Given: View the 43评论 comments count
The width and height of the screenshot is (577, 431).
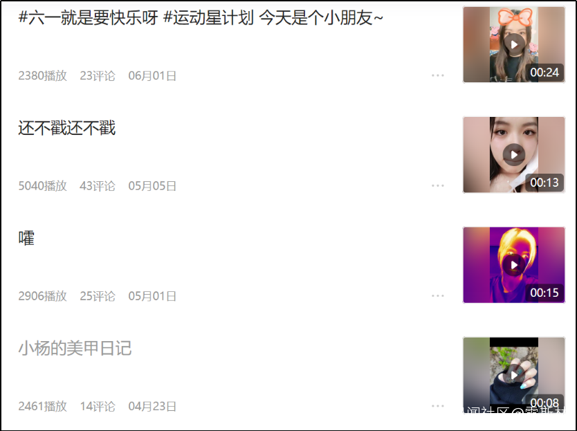Looking at the screenshot, I should coord(98,186).
